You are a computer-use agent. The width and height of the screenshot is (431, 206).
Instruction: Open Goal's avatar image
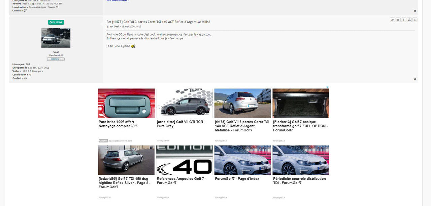(56, 38)
